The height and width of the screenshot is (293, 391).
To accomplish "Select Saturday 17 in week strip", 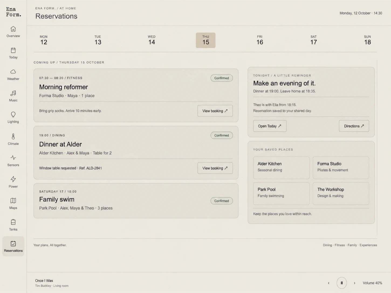I will (x=313, y=40).
